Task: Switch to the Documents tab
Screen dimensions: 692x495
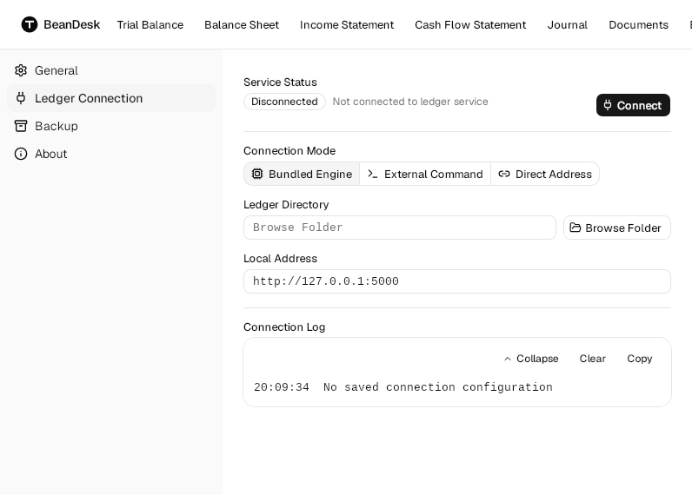Action: pyautogui.click(x=639, y=24)
